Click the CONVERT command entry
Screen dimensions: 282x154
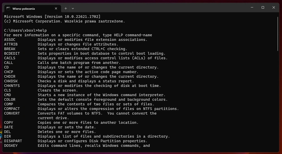(x=12, y=113)
